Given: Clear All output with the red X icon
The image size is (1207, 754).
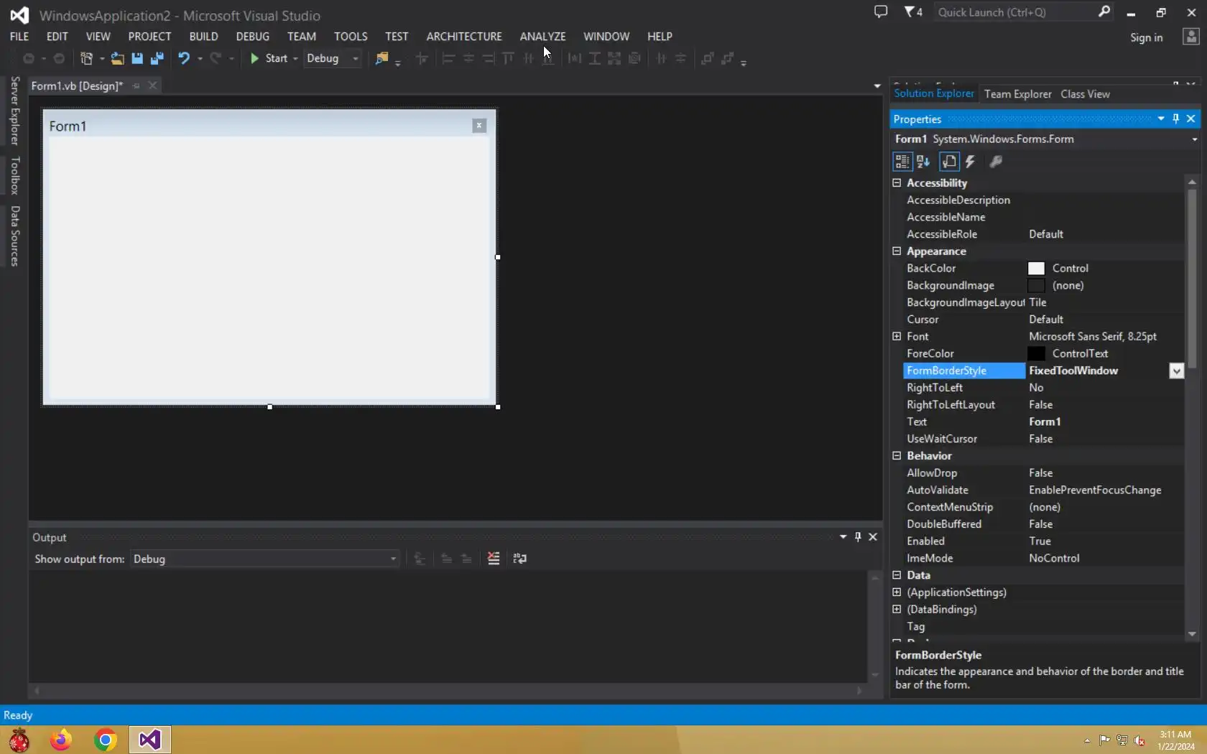Looking at the screenshot, I should point(494,559).
